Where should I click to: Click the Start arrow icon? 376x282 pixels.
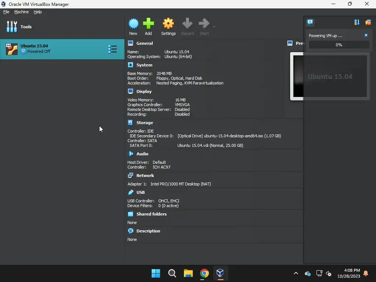point(204,23)
